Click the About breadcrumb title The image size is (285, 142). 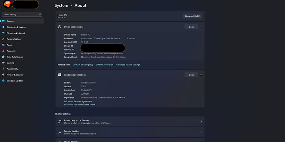[81, 6]
